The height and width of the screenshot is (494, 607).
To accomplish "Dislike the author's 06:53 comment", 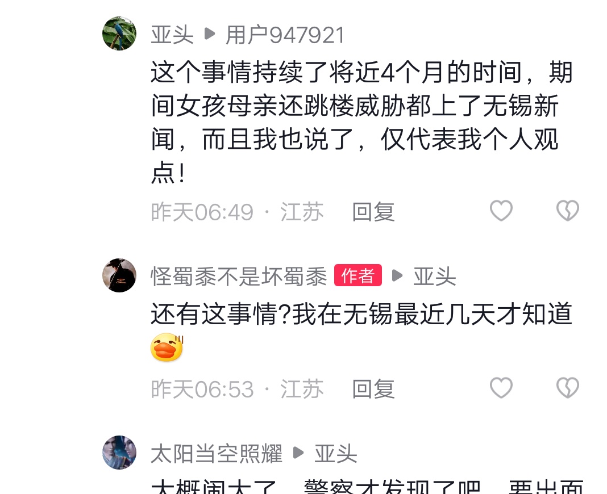I will 568,388.
